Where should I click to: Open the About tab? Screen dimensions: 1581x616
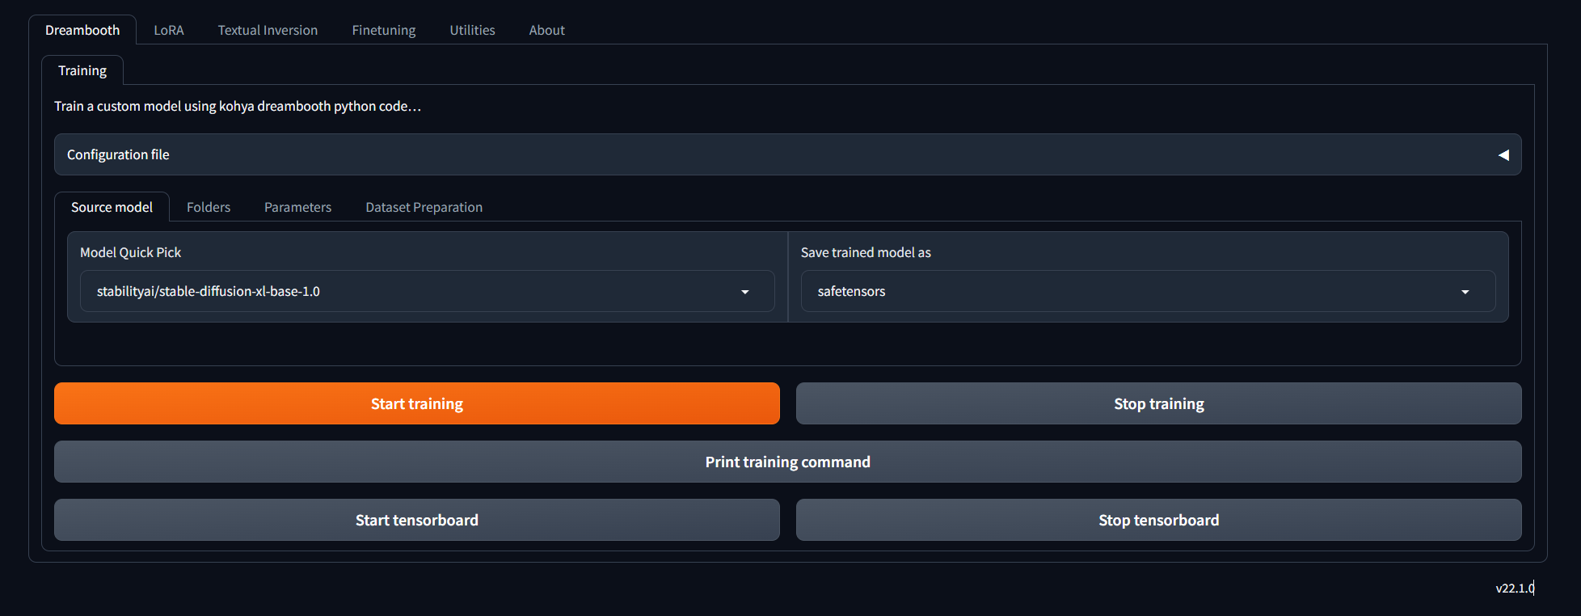(x=546, y=30)
